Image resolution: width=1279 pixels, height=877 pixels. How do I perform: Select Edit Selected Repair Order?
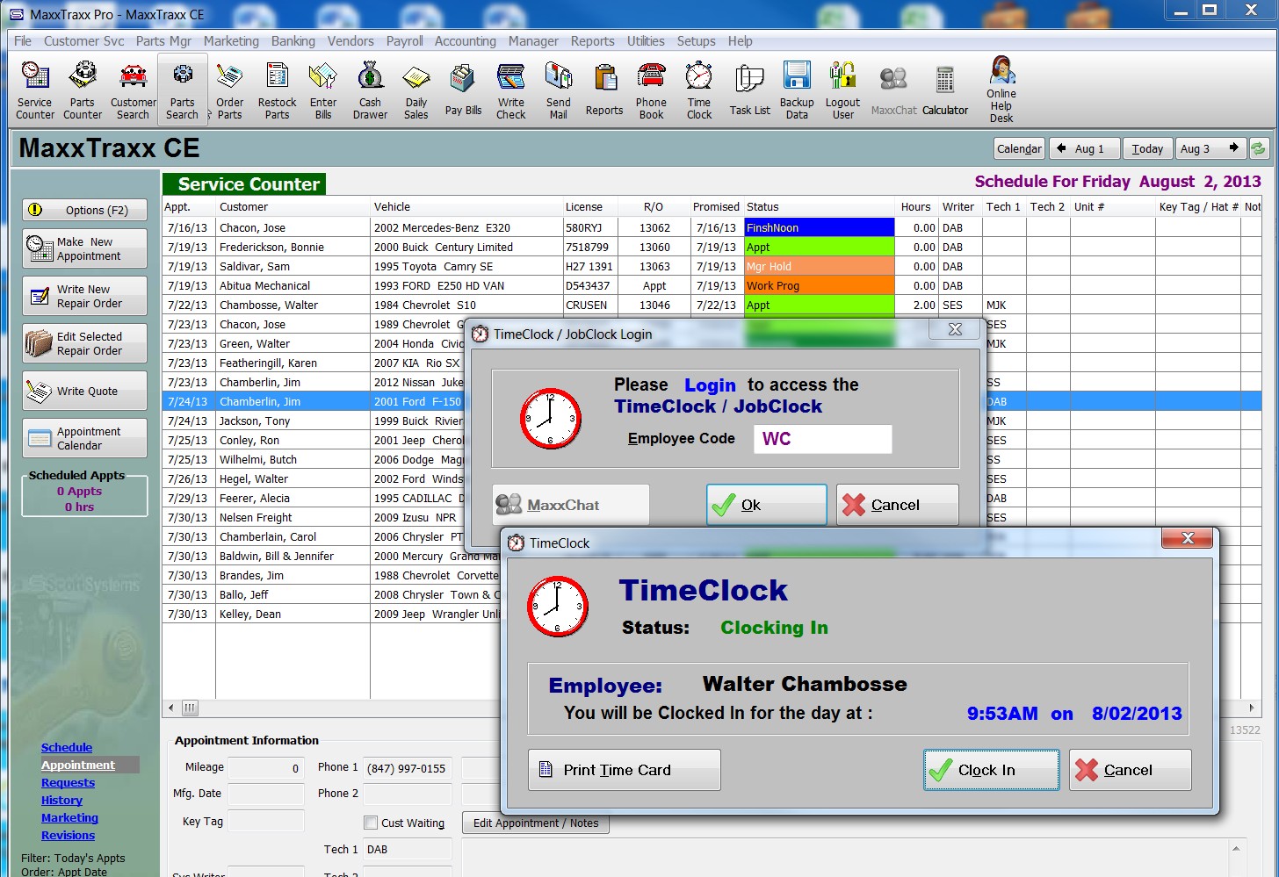(x=84, y=343)
